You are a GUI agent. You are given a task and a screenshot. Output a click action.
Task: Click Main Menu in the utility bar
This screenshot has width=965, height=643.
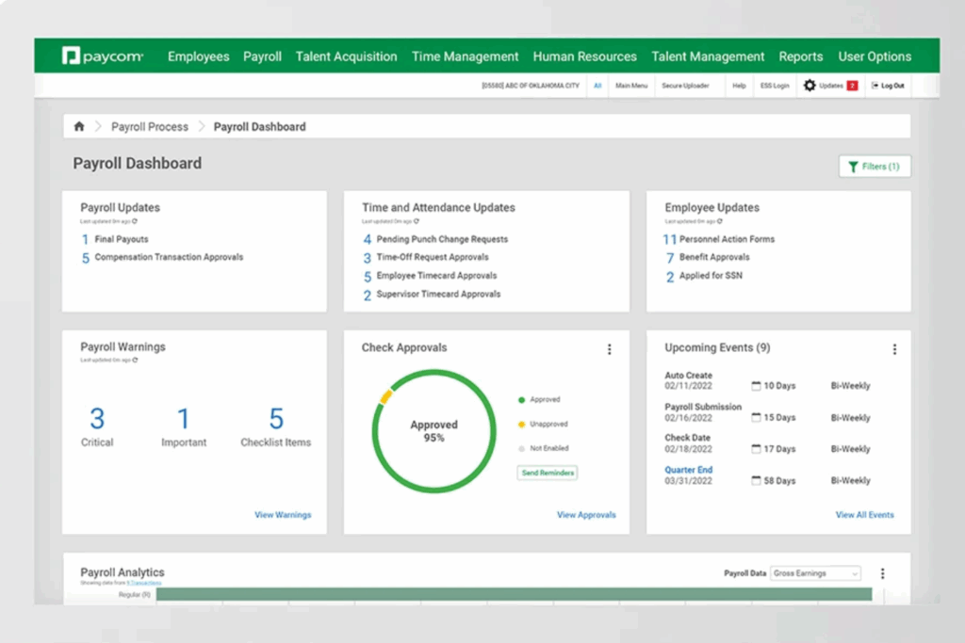pos(631,86)
